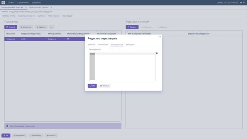This screenshot has width=247, height=139.
Task: Click the user name in the top-right header
Action: (220, 3)
